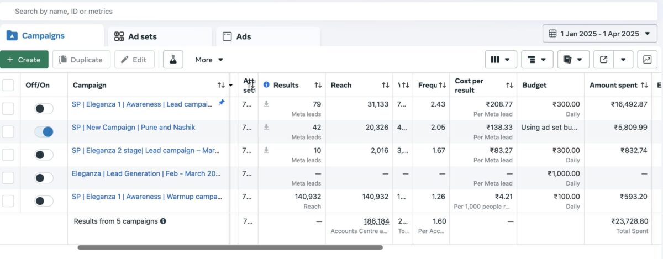Open the date range 1 Jan 2025 - 1 Apr 2025 dropdown
The image size is (663, 259).
point(600,34)
